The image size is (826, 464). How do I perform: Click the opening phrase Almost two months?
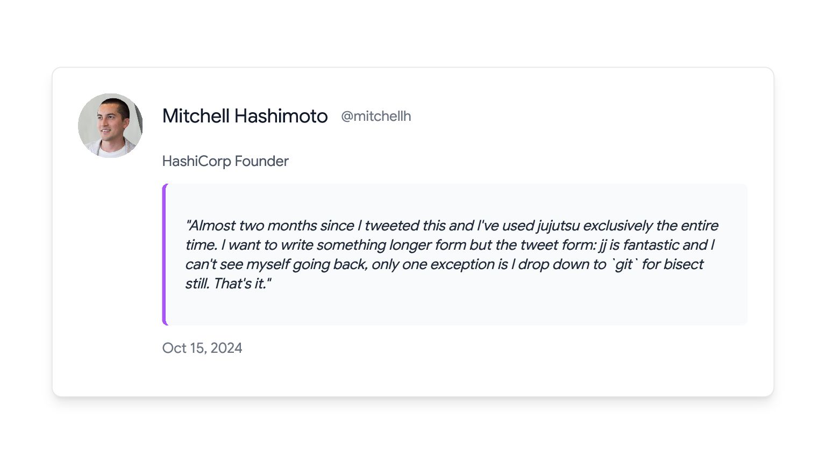click(252, 226)
